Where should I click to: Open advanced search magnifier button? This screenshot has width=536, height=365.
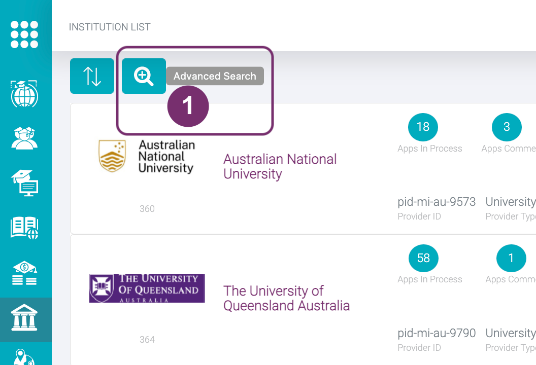[x=144, y=76]
